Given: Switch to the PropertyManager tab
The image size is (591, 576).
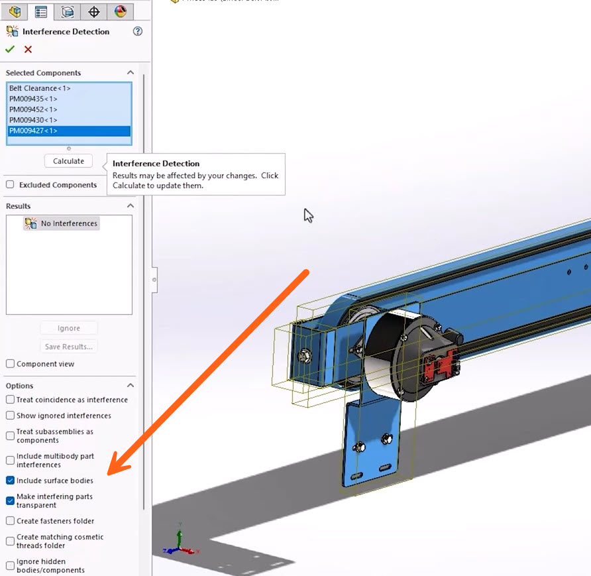Looking at the screenshot, I should point(41,11).
